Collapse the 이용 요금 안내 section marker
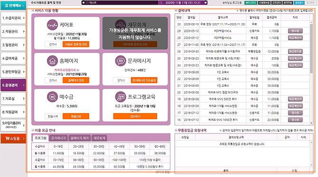318x177 pixels. [x=33, y=130]
